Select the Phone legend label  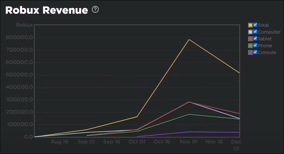265,46
